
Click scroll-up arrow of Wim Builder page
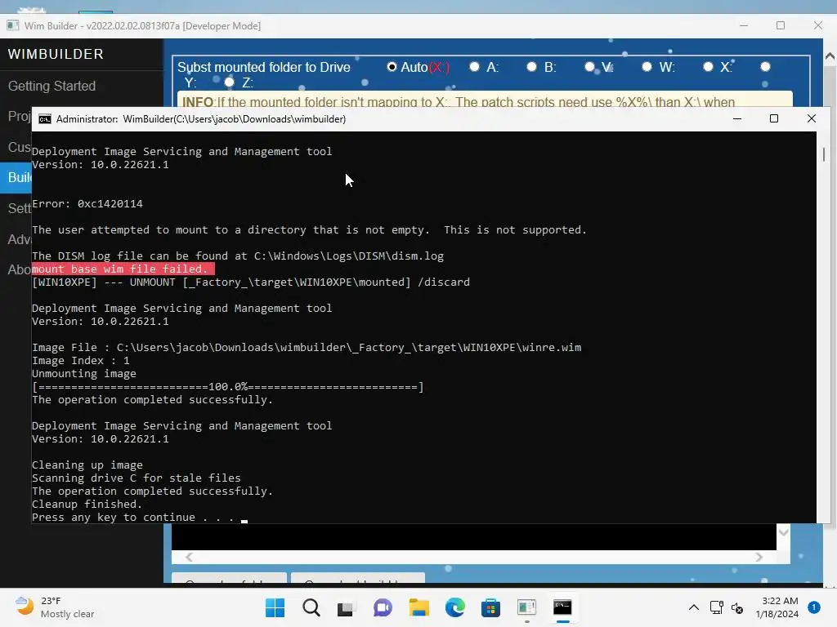830,56
